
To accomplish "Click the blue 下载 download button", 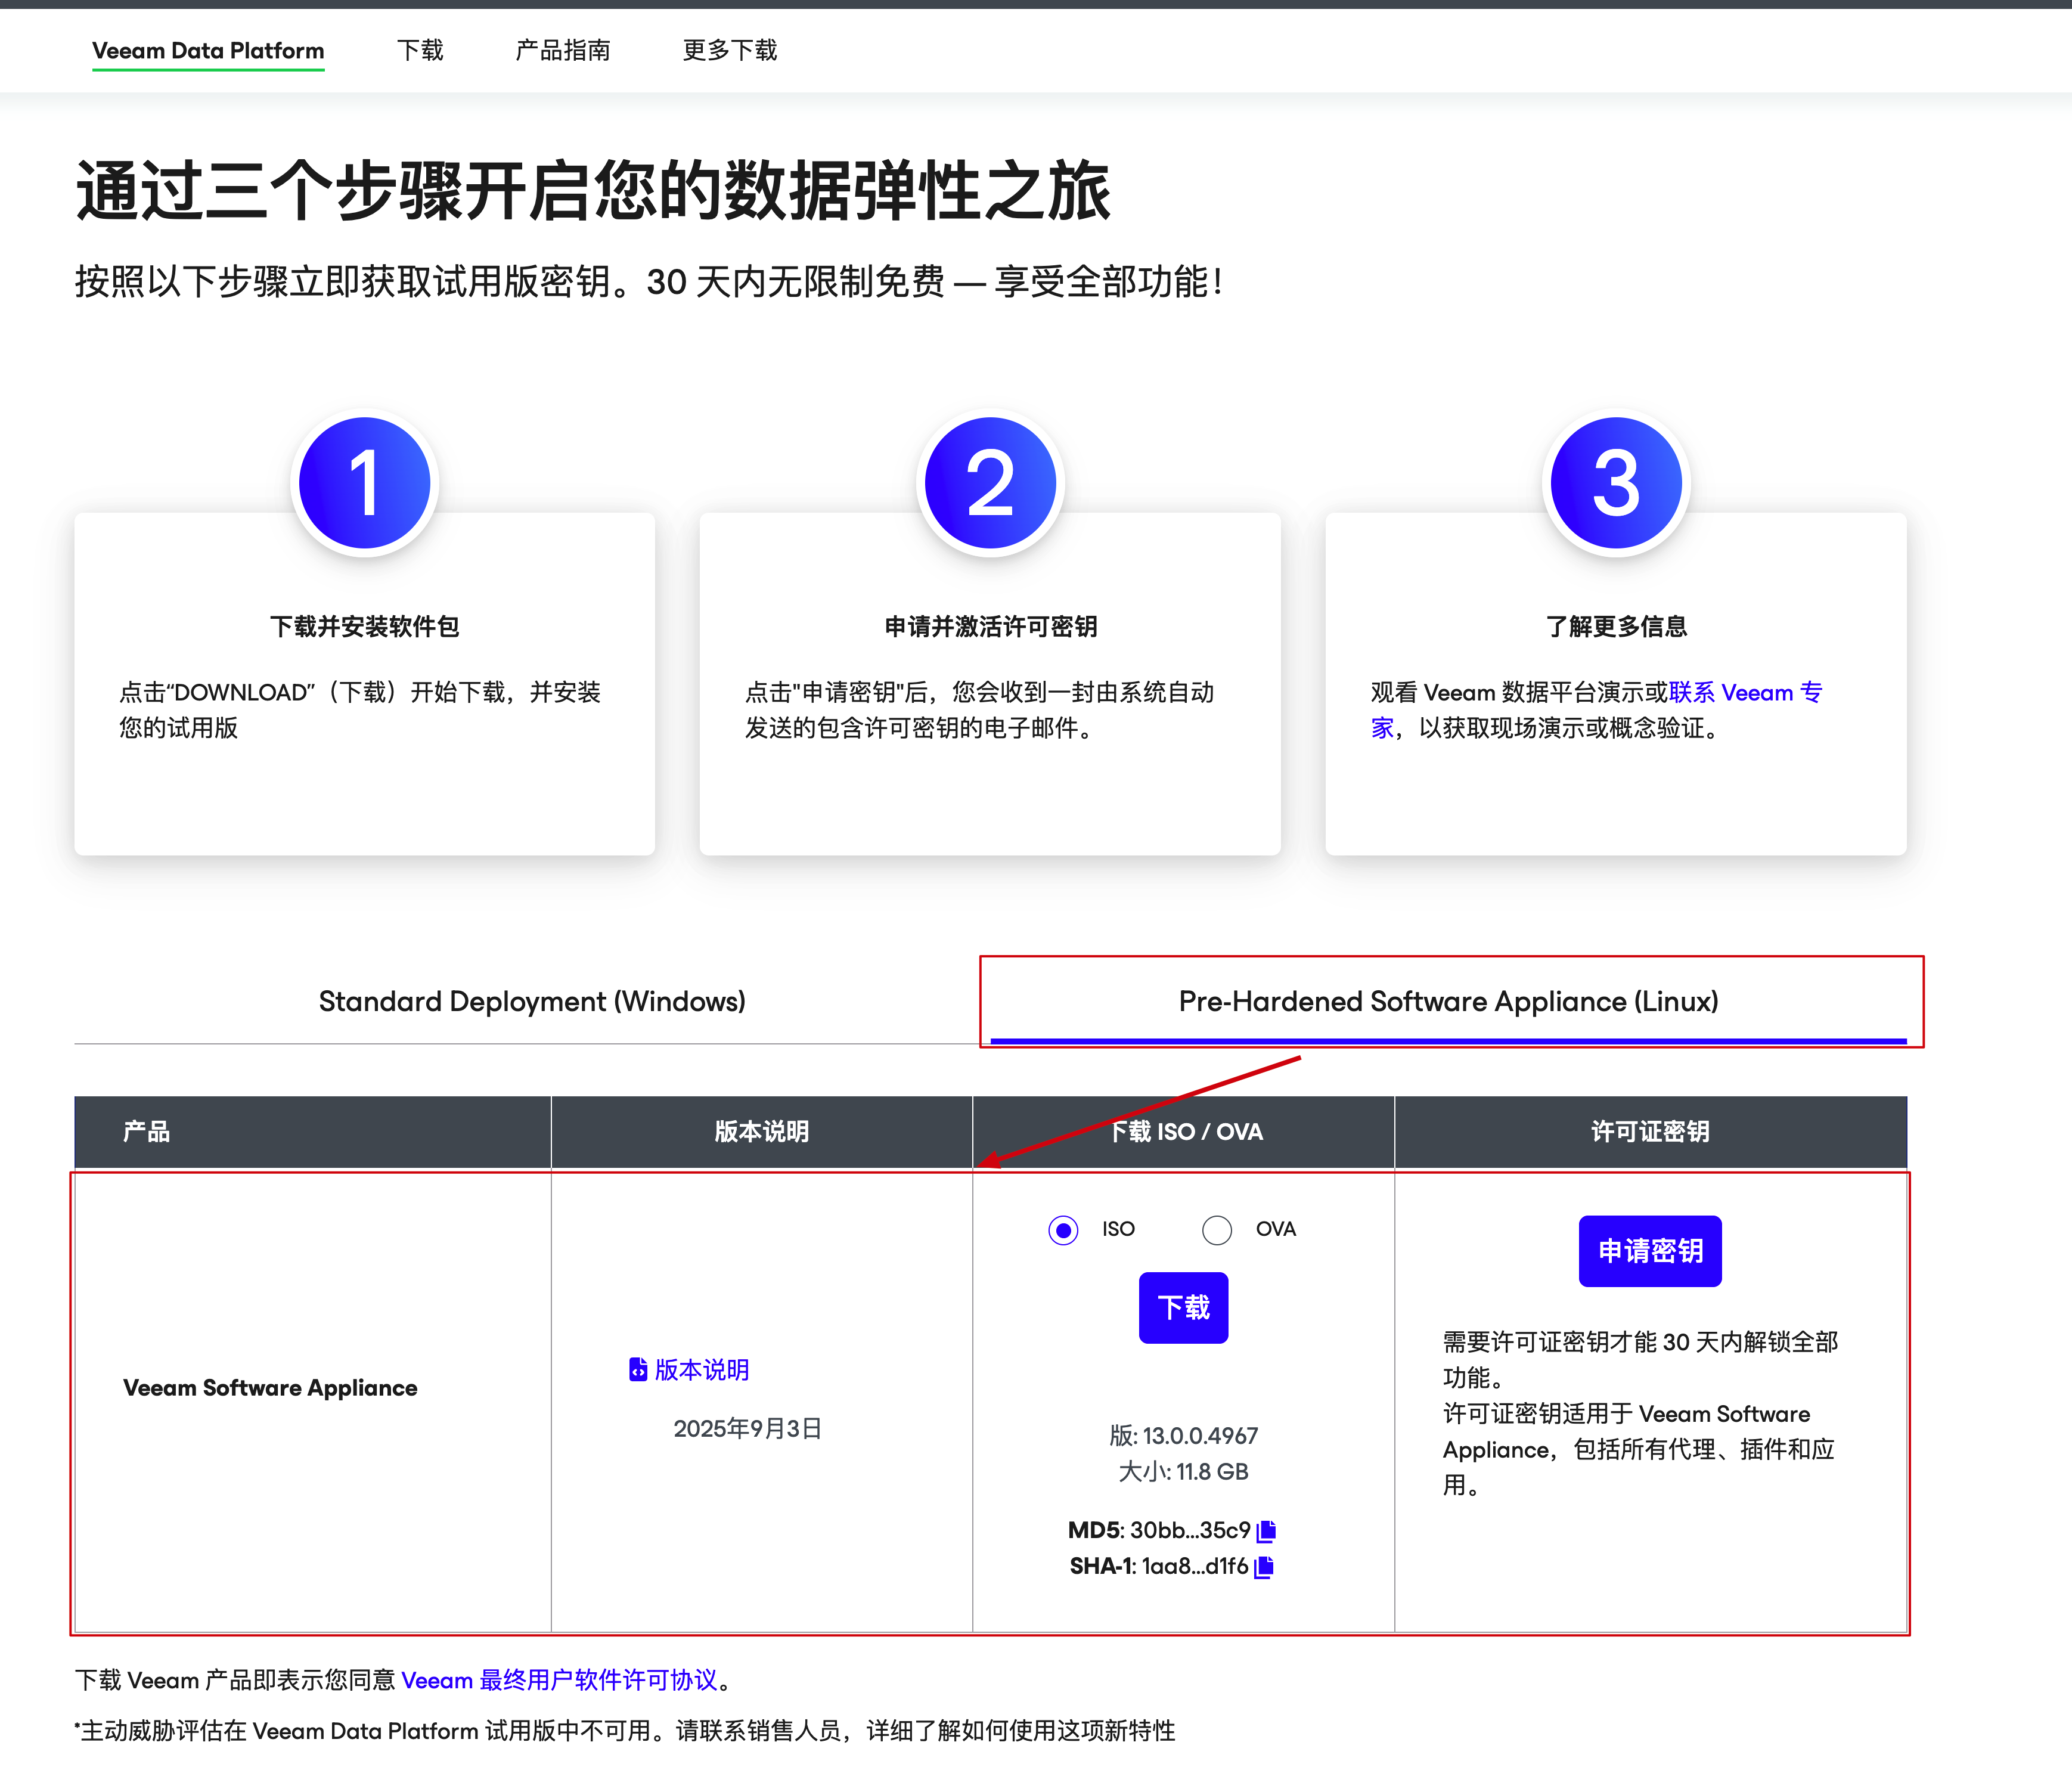I will point(1183,1307).
